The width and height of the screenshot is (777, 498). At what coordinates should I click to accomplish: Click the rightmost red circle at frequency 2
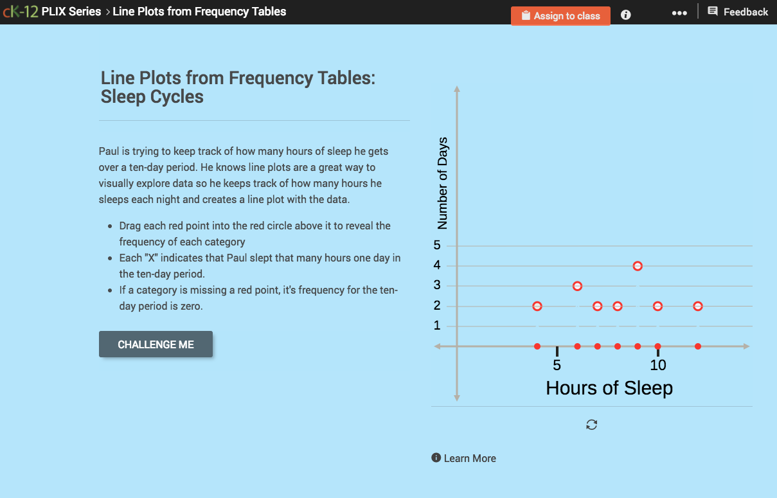(x=698, y=306)
